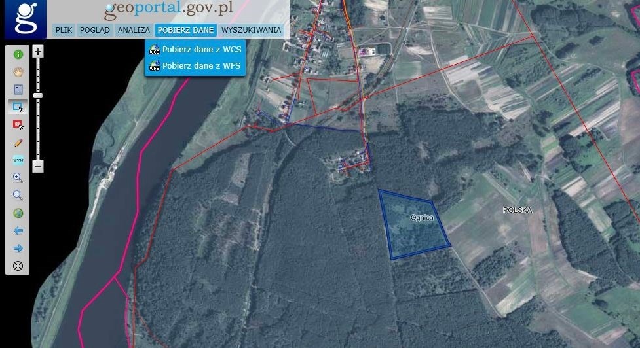Click the XYH coordinates tool
Viewport: 640px width, 348px height.
[x=18, y=160]
